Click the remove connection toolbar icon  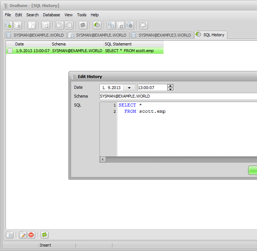pos(17,25)
